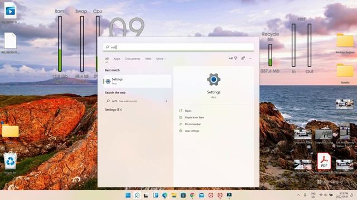Choose Unpin from Start
Viewport: 357px width, 200px height.
195,117
